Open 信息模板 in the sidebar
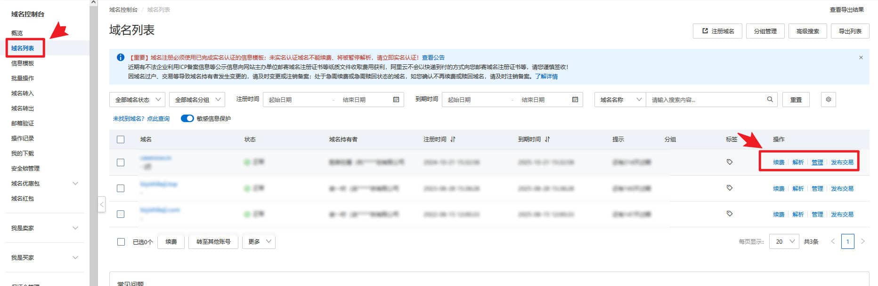Viewport: 878px width, 286px height. tap(23, 63)
